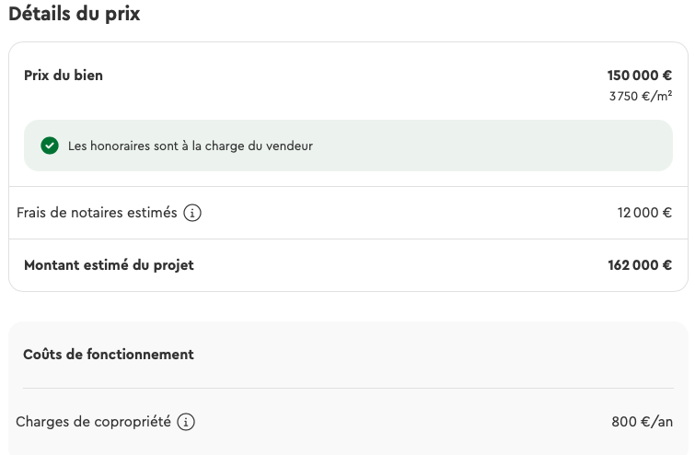Viewport: 695px width, 455px height.
Task: Click the Montant estimé du projet row
Action: tap(348, 265)
